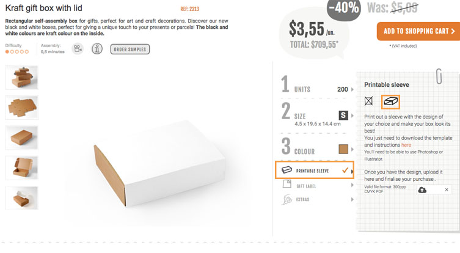Click the extras hand icon
Image resolution: width=460 pixels, height=253 pixels.
pos(287,200)
